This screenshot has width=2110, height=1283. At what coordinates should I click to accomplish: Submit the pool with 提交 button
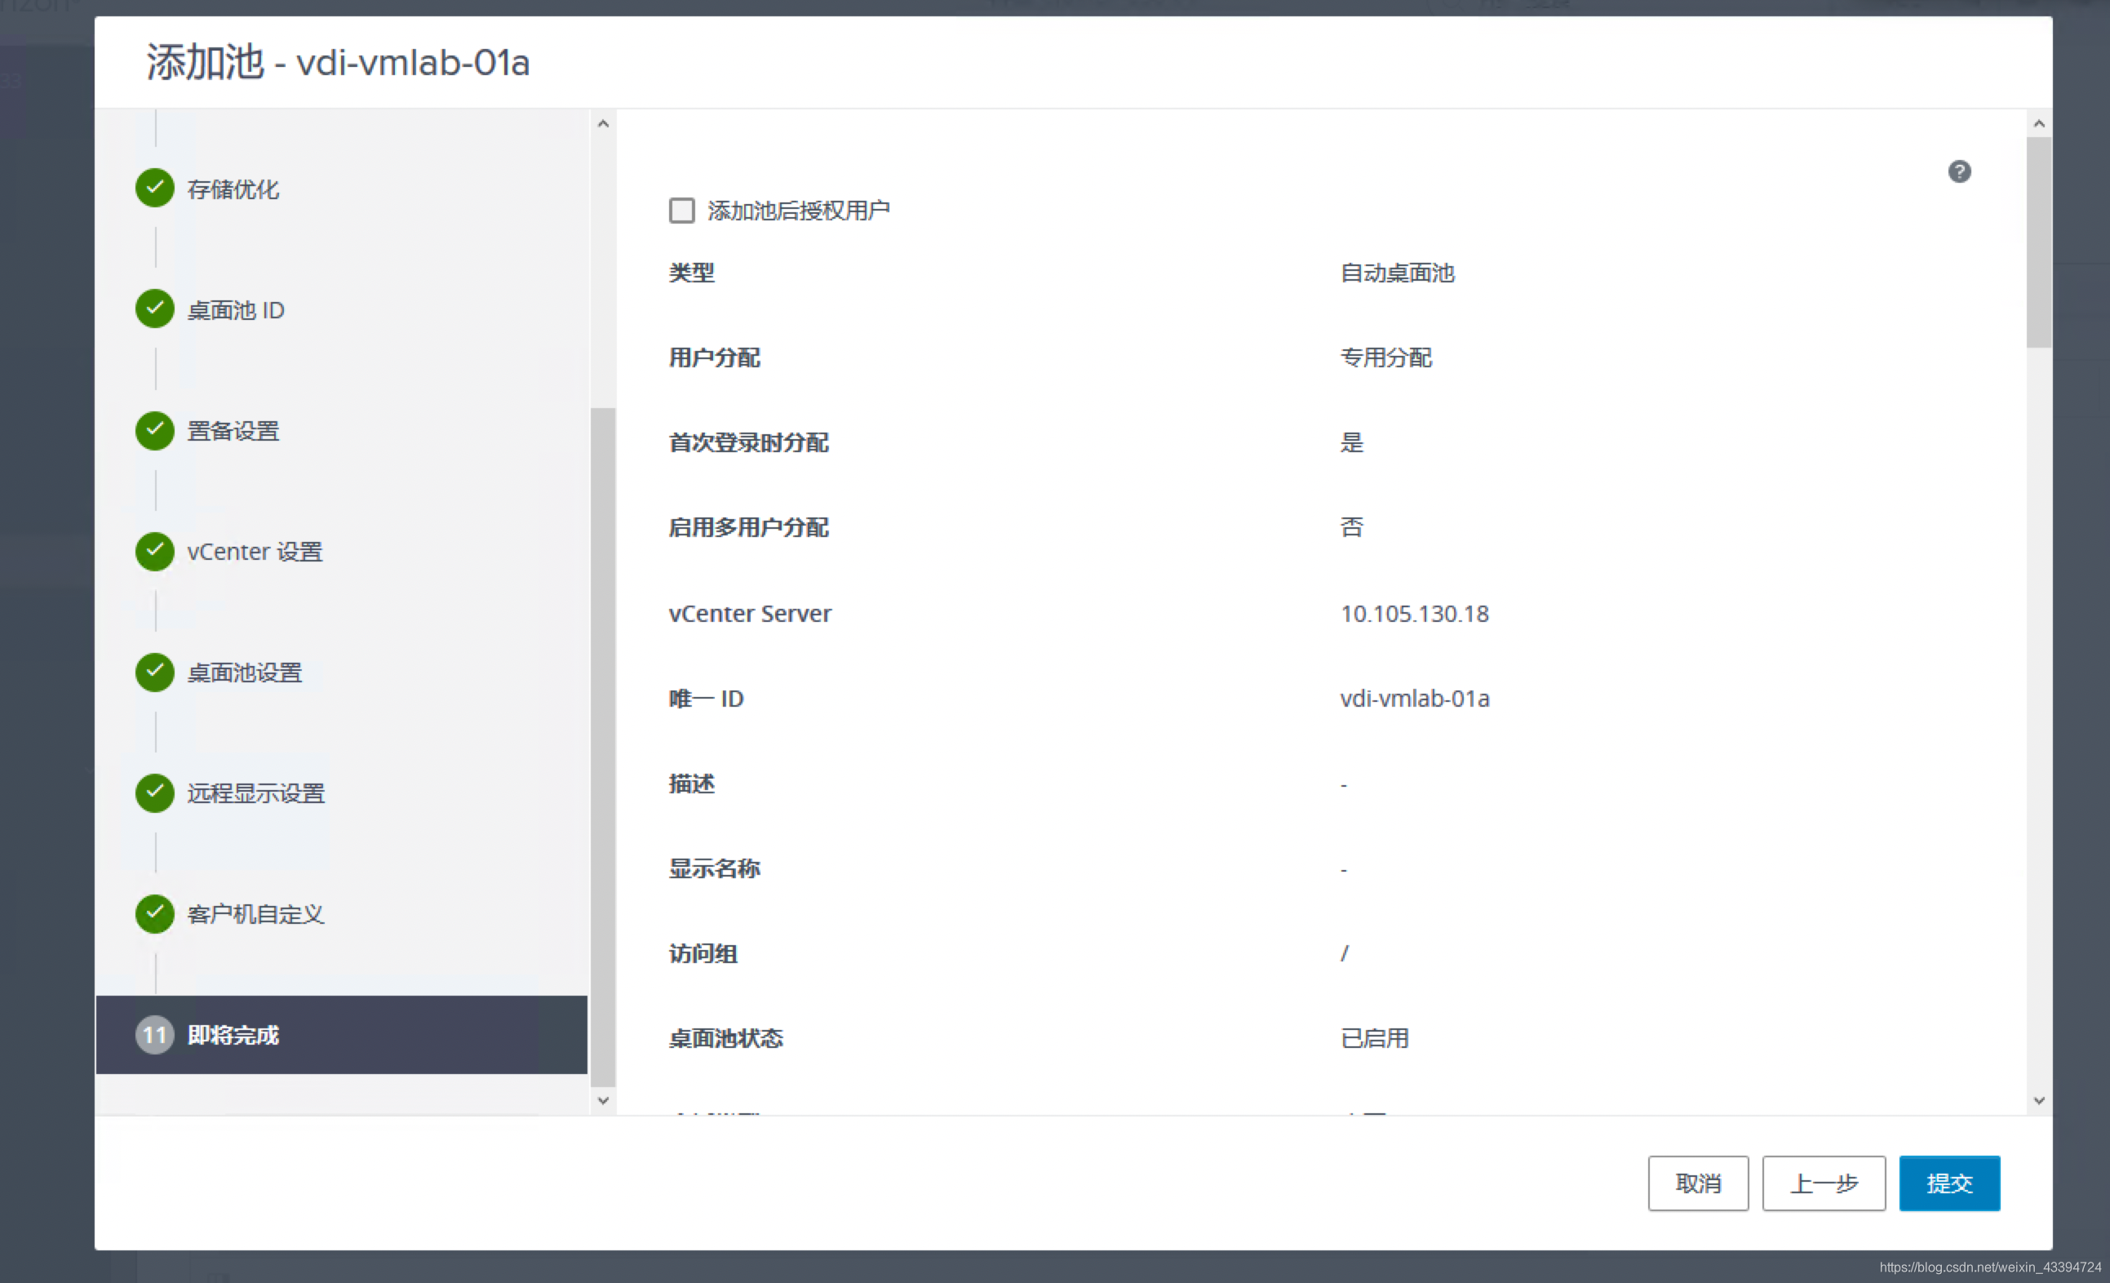pyautogui.click(x=1950, y=1183)
